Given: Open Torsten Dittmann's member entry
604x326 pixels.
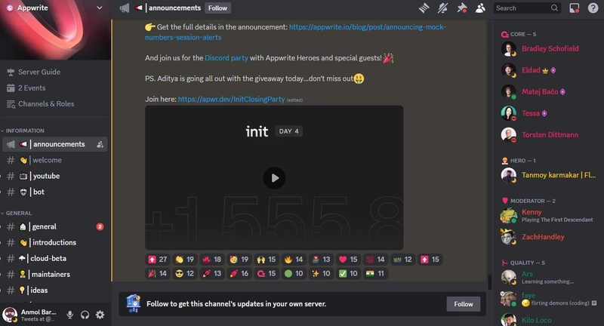Looking at the screenshot, I should 550,135.
